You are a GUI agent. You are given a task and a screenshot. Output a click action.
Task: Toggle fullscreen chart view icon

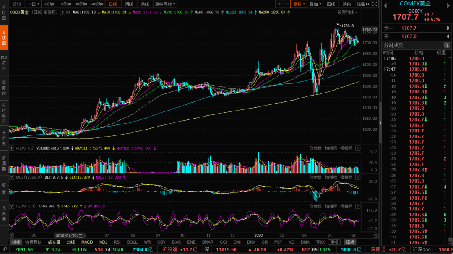(x=375, y=4)
